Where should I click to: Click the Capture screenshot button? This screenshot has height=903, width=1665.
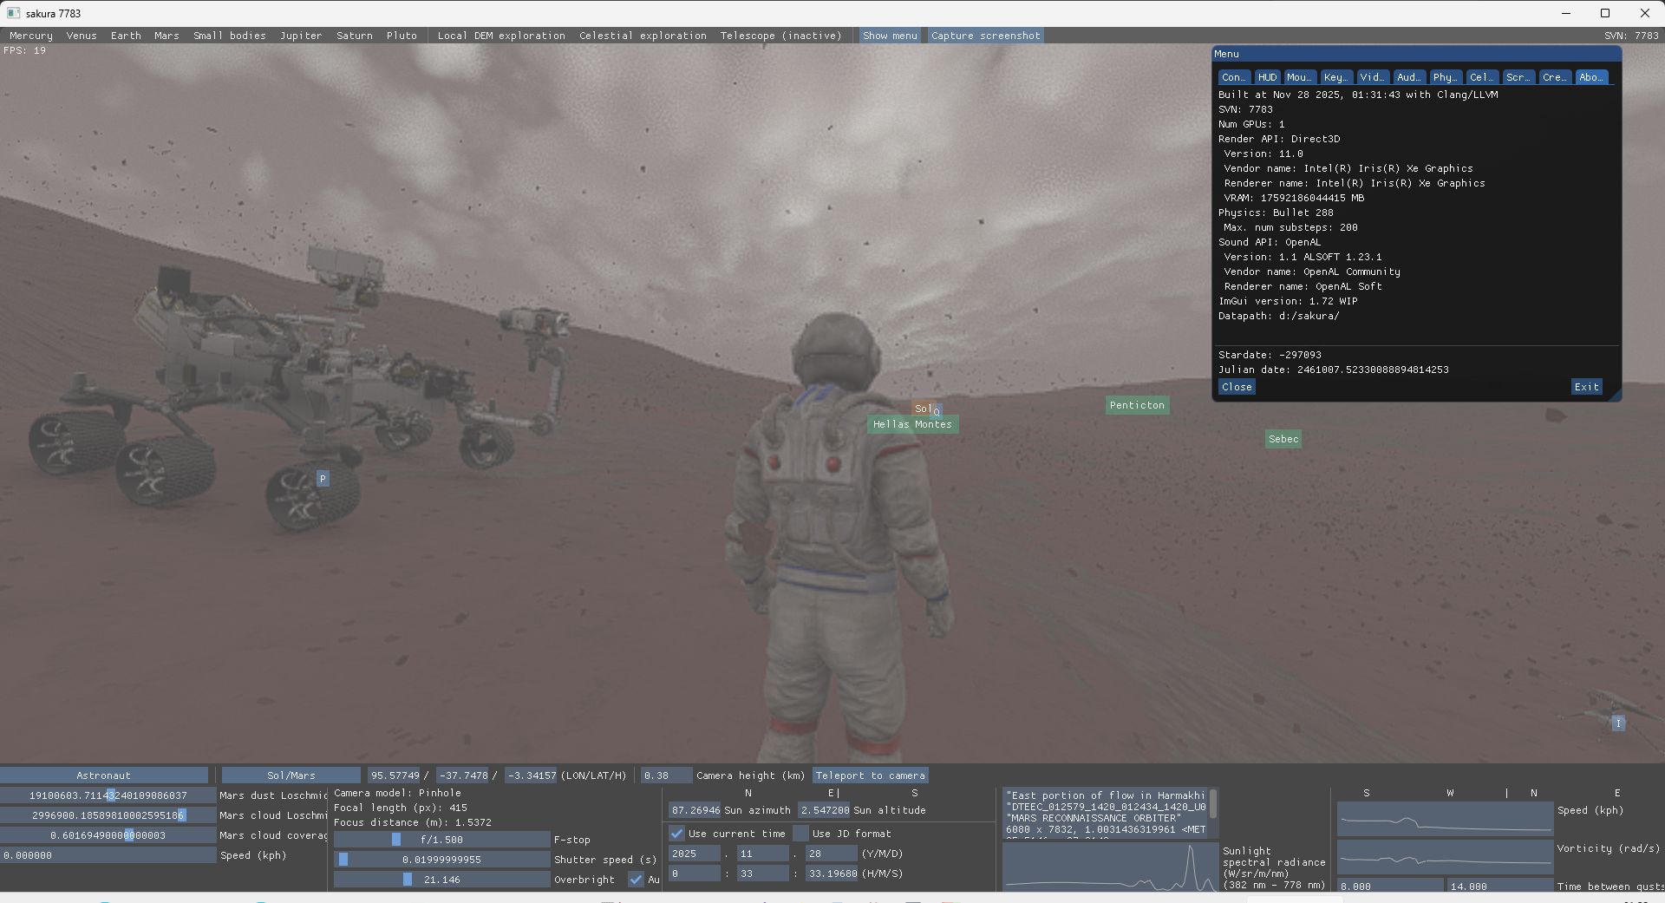985,36
